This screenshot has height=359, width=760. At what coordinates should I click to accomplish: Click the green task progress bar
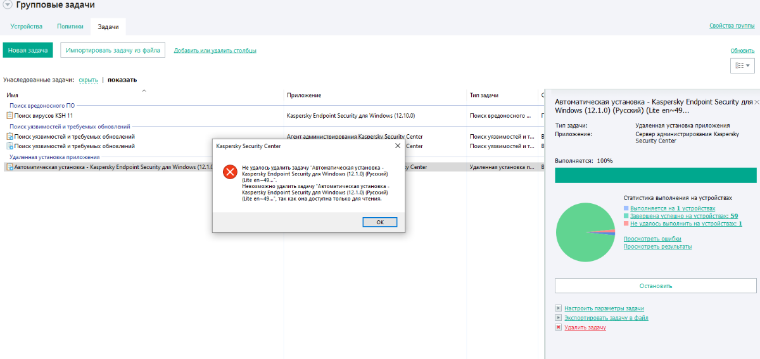(655, 175)
